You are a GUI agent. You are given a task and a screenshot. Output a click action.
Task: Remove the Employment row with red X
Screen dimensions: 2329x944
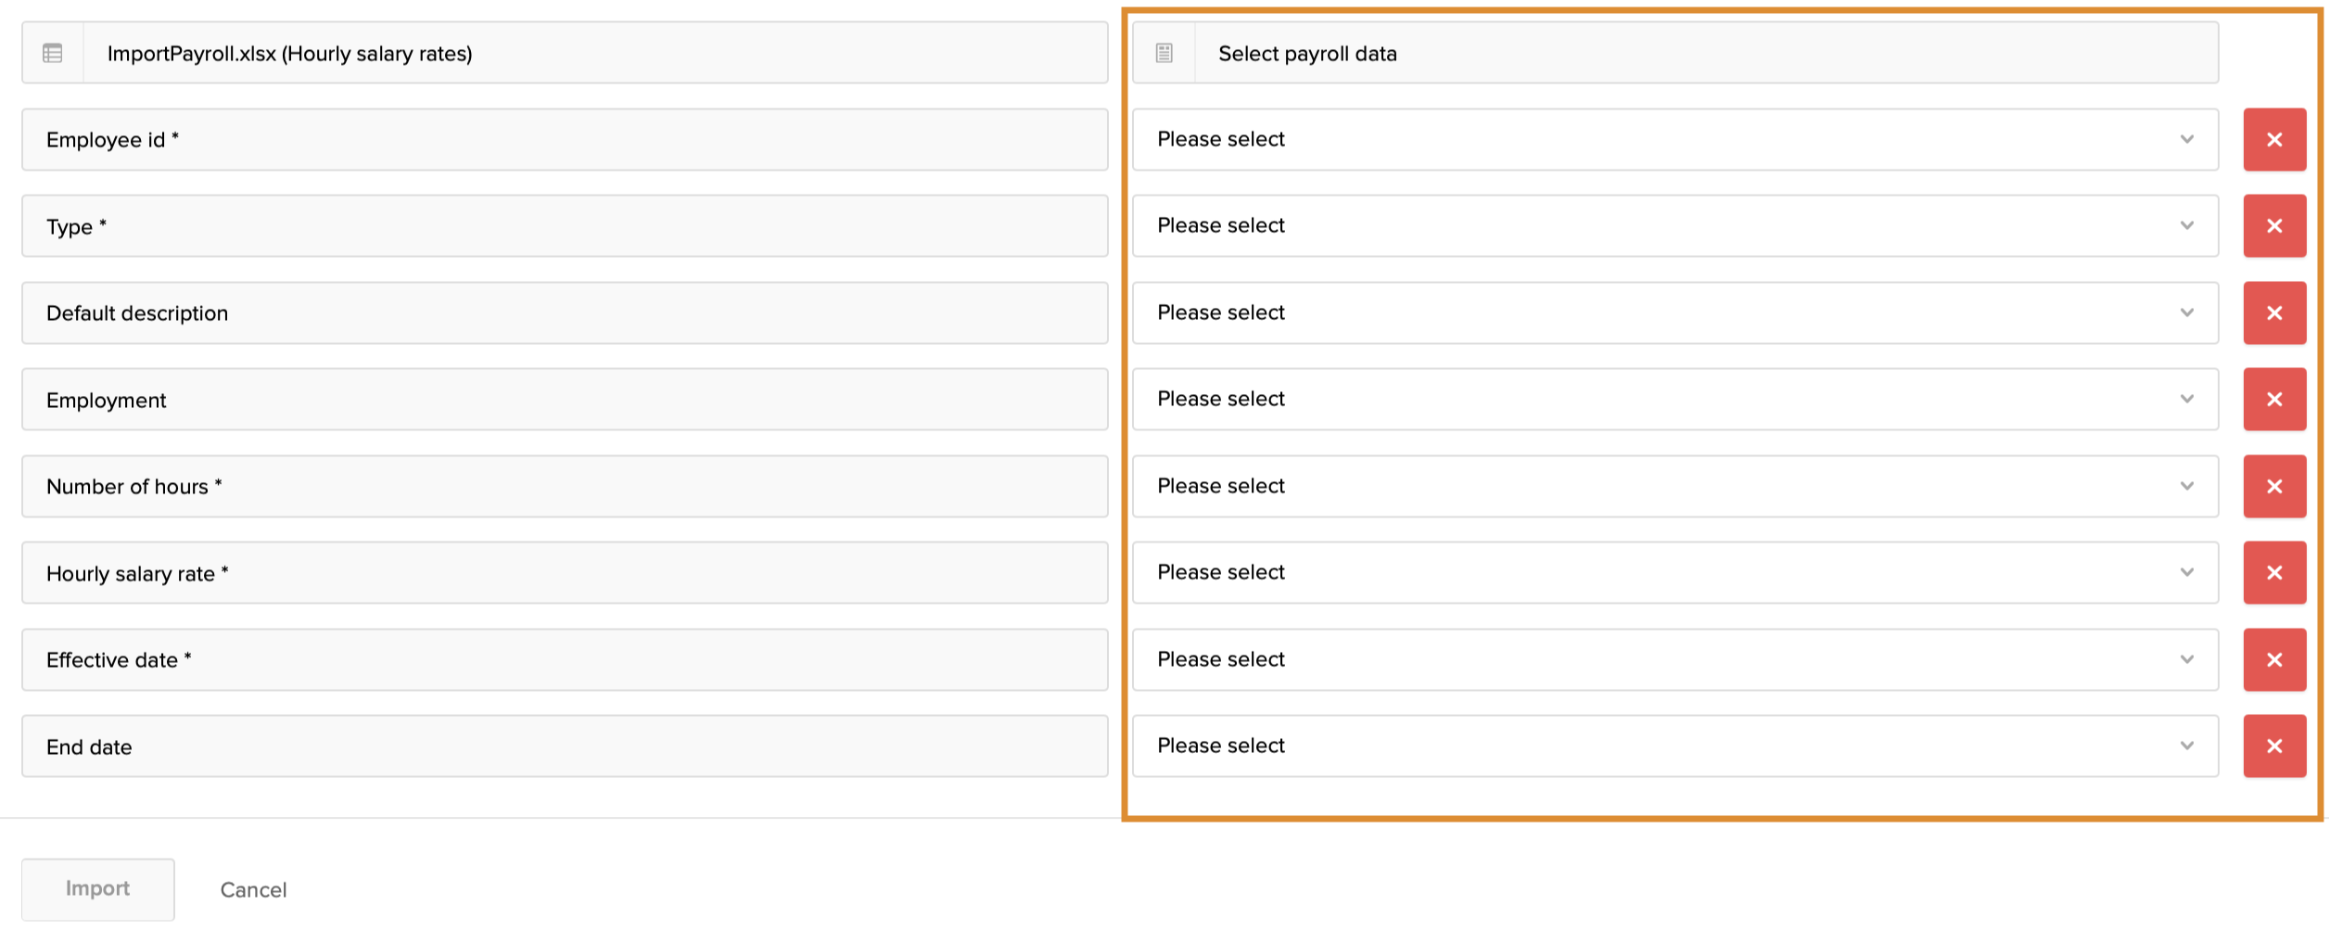pos(2273,399)
